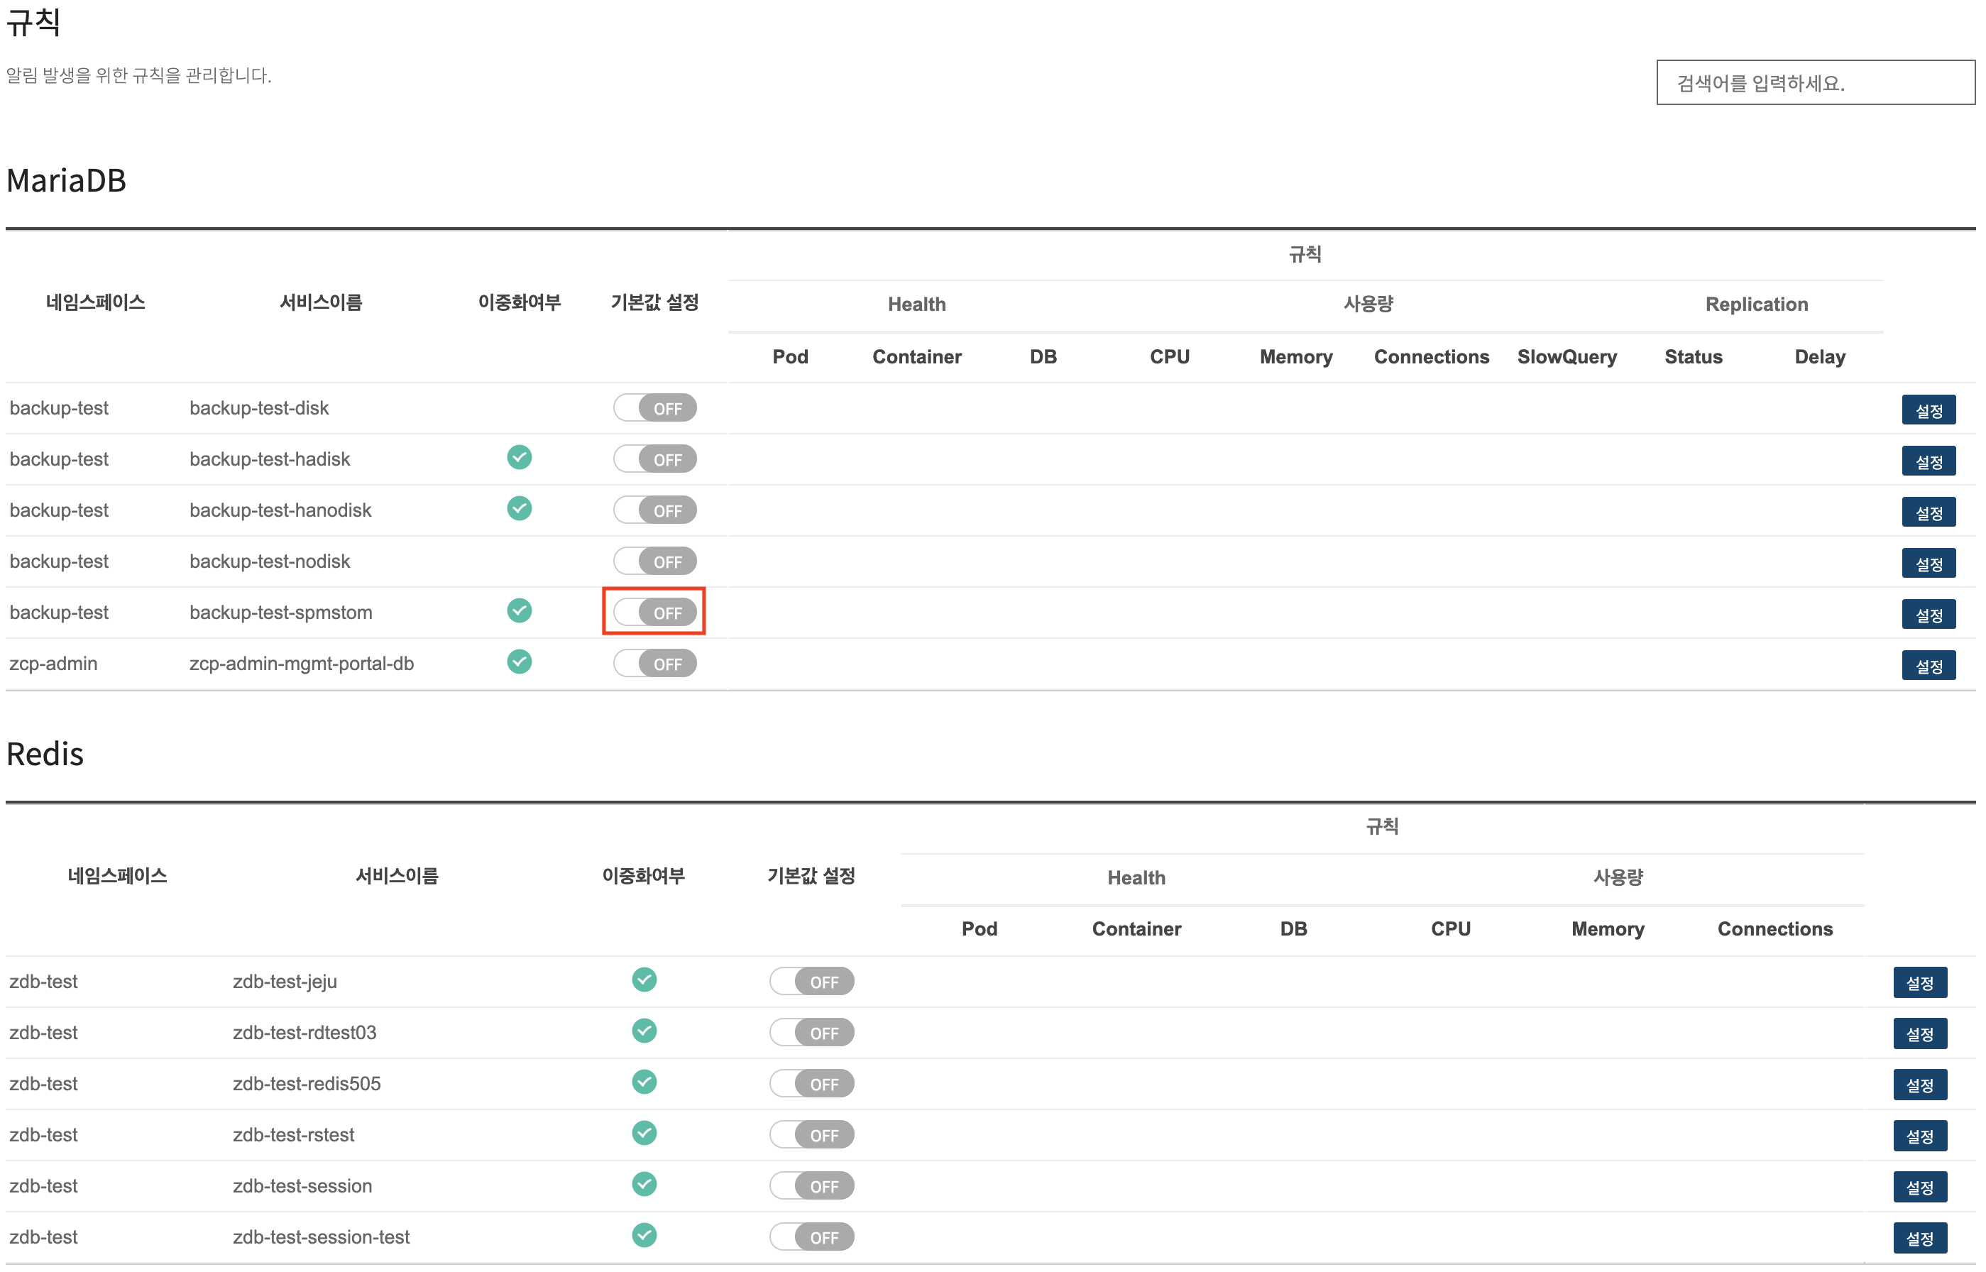Click the MariaDB 서비스이름 column header

320,302
